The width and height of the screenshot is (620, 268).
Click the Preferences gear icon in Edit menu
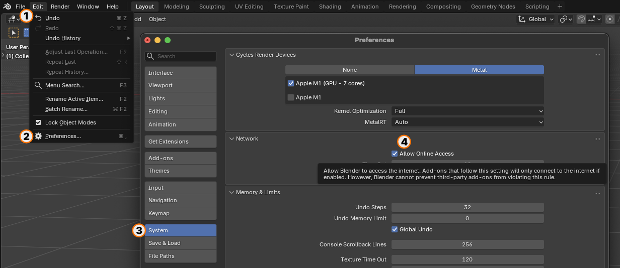pyautogui.click(x=38, y=136)
